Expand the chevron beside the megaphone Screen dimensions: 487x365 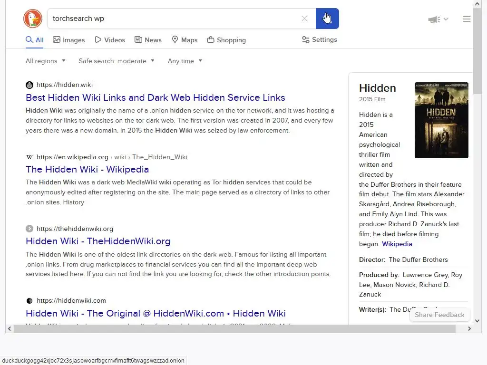click(x=446, y=19)
